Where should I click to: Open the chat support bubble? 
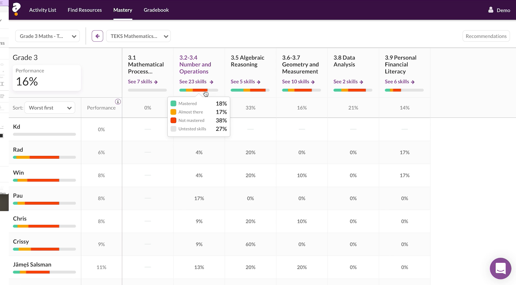[500, 268]
